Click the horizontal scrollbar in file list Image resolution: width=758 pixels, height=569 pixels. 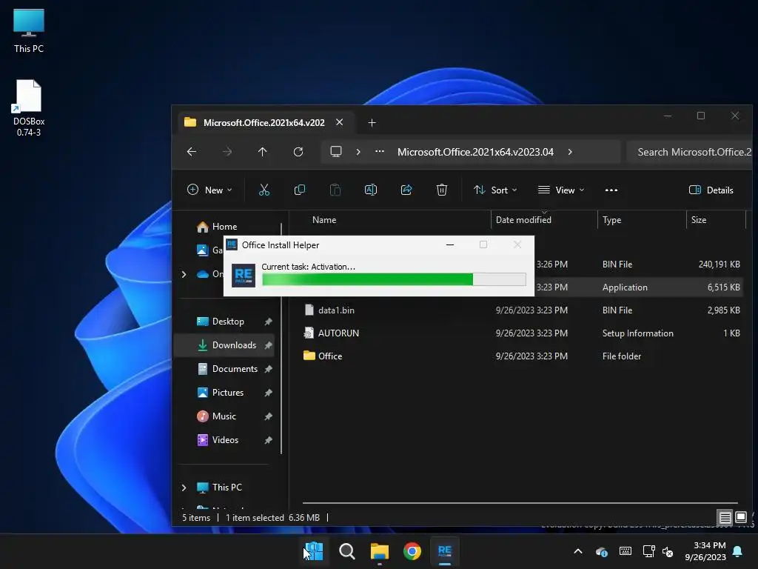pyautogui.click(x=520, y=503)
